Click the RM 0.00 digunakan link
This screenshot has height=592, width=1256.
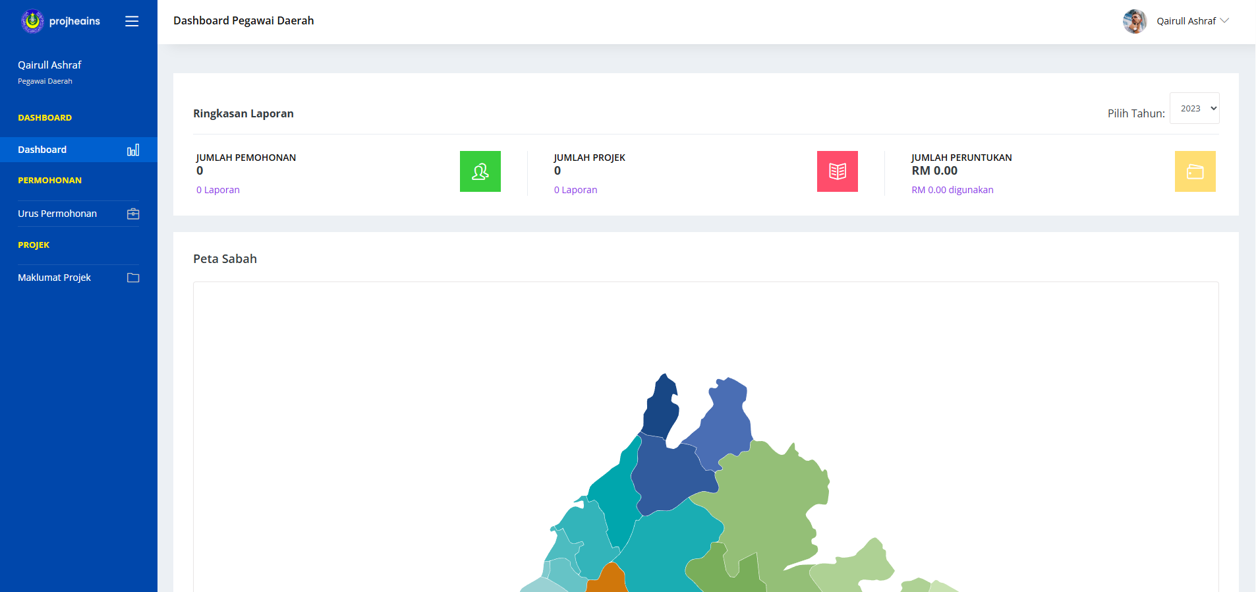pyautogui.click(x=952, y=190)
